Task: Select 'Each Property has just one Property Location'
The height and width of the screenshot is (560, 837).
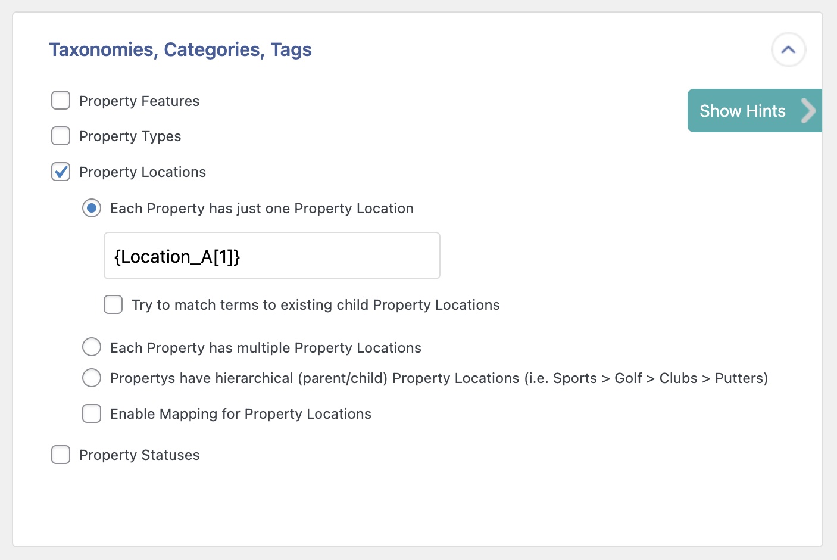Action: (92, 208)
